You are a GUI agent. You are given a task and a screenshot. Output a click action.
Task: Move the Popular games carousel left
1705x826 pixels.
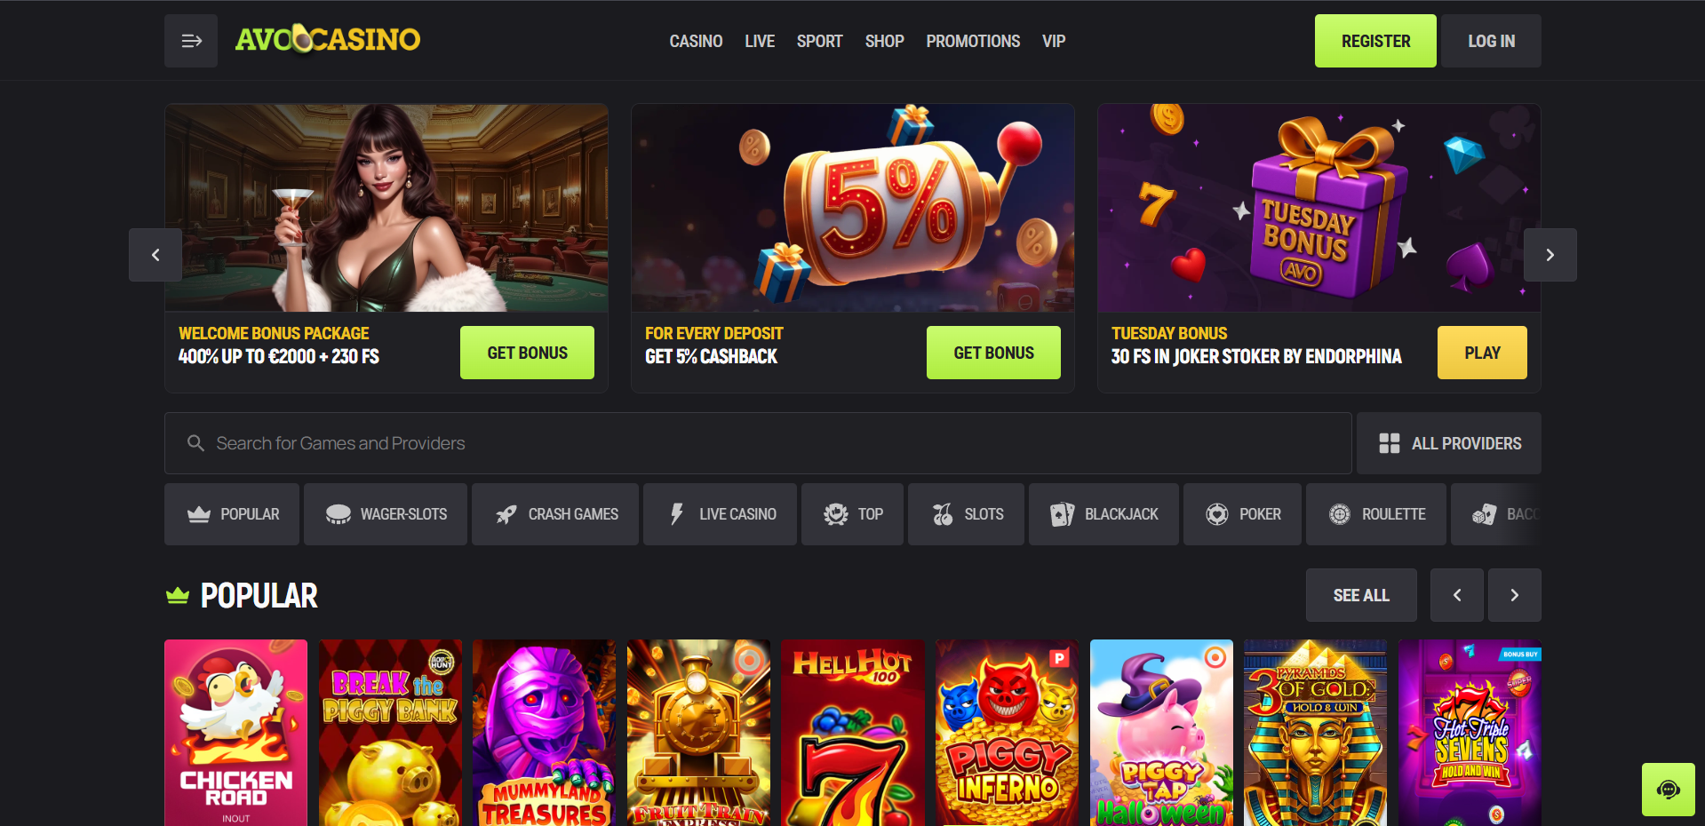(1457, 595)
